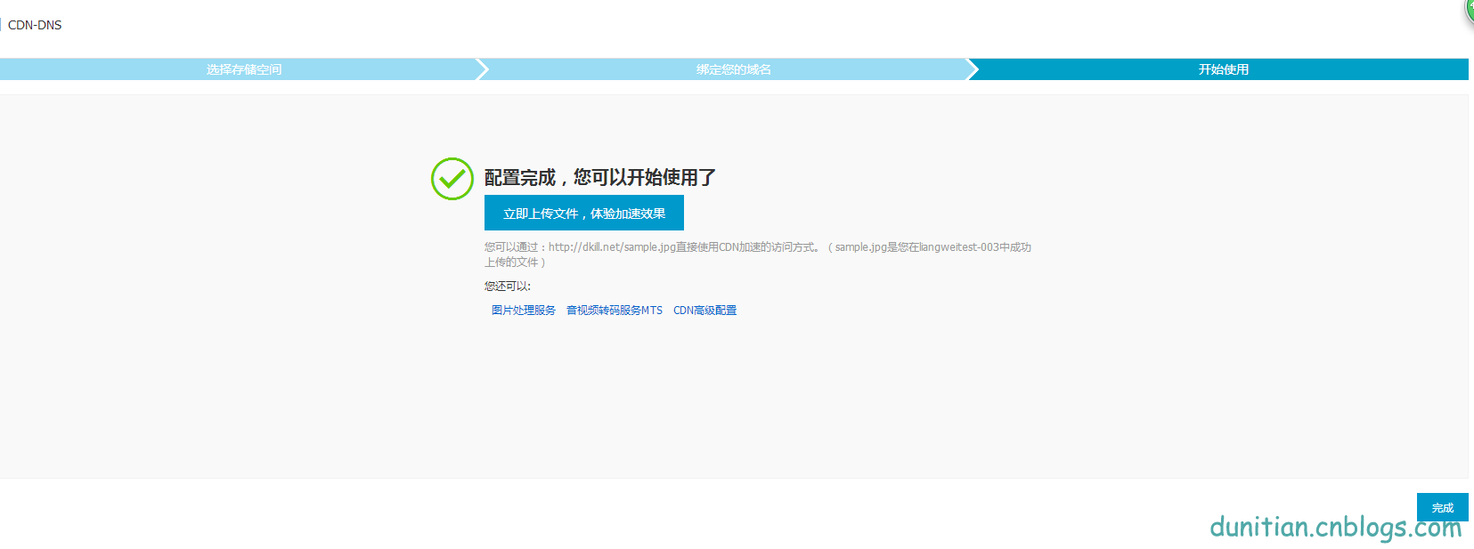Click the blue bar beside the CDN-DNS title

(1, 25)
